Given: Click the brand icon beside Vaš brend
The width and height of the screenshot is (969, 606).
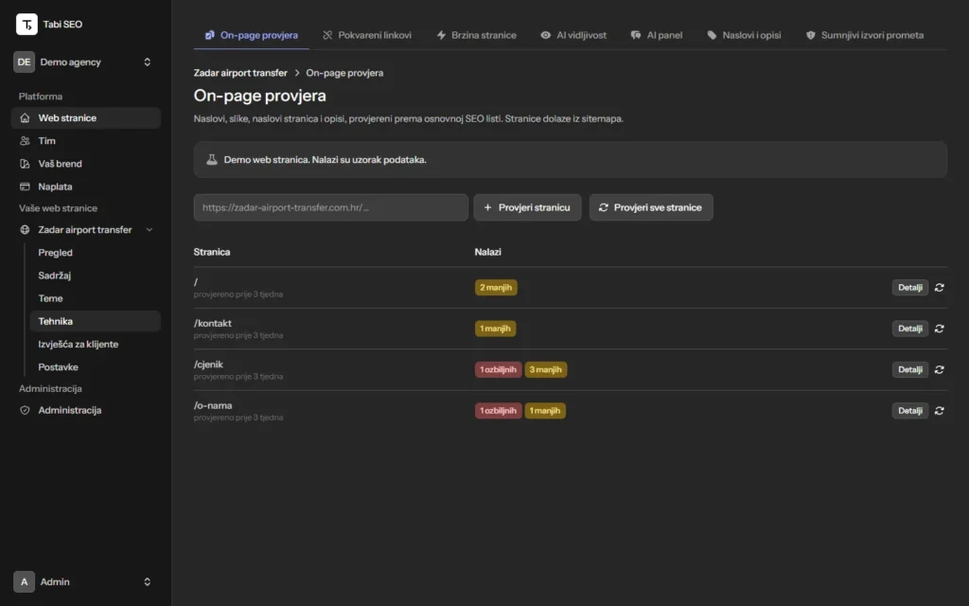Looking at the screenshot, I should click(25, 164).
